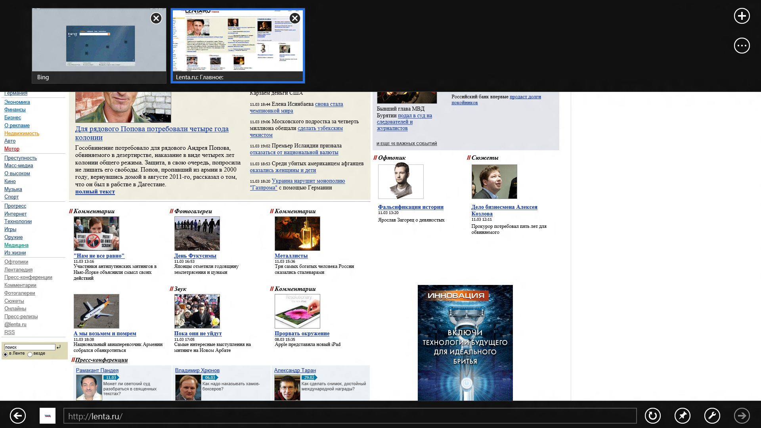Open tab options ellipsis button
The image size is (761, 428).
coord(742,46)
